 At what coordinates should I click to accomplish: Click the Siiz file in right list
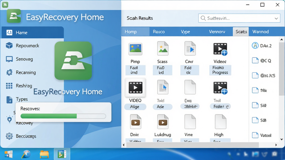point(259,105)
